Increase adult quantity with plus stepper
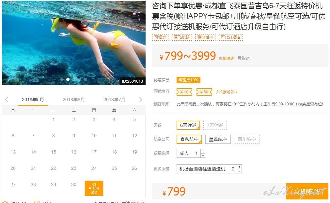Viewport: 330px width, 203px height. tap(203, 151)
